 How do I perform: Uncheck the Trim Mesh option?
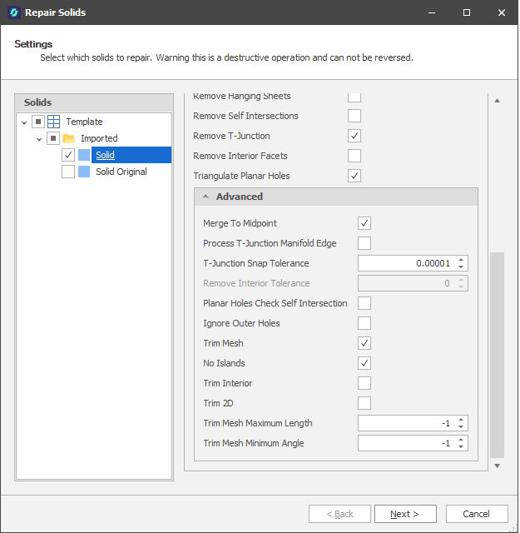point(364,343)
